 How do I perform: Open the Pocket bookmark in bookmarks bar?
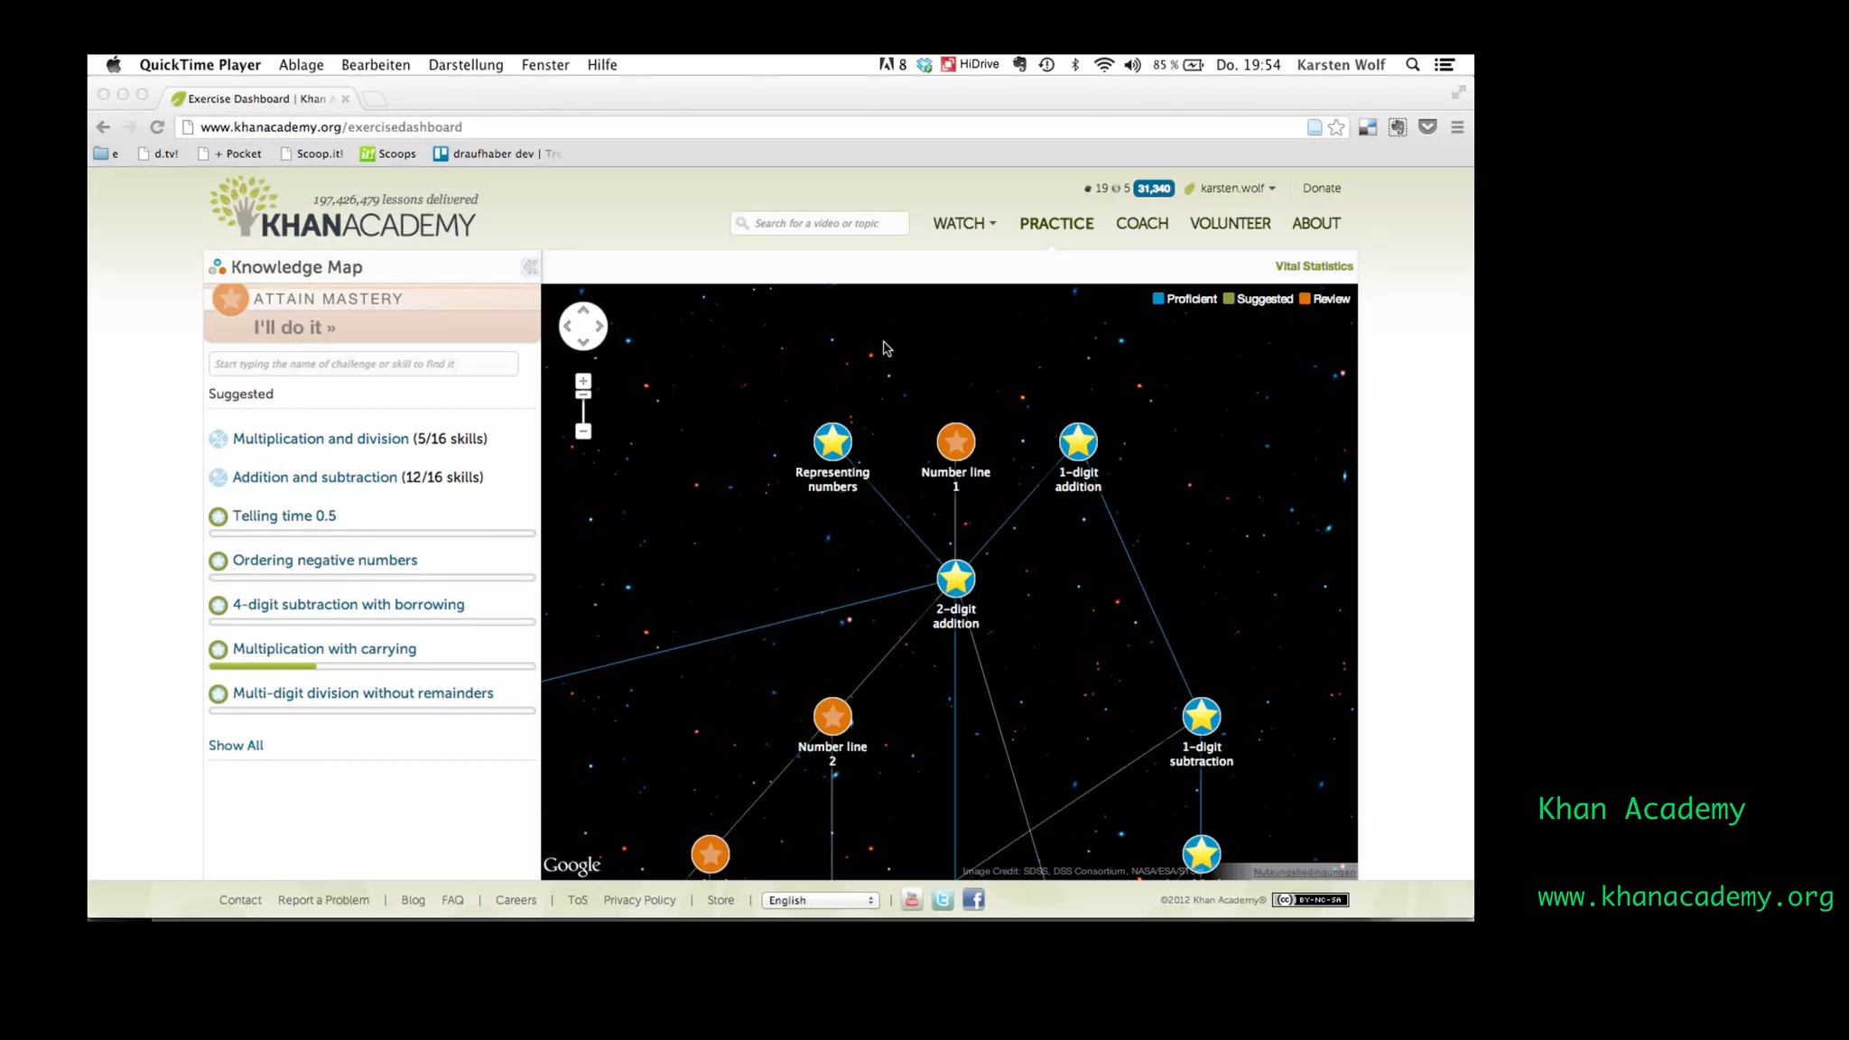[230, 153]
